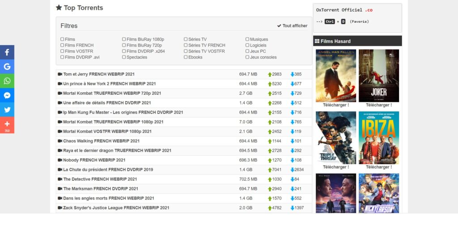Enable the Séries TV filter checkbox
458x225 pixels.
[x=186, y=39]
